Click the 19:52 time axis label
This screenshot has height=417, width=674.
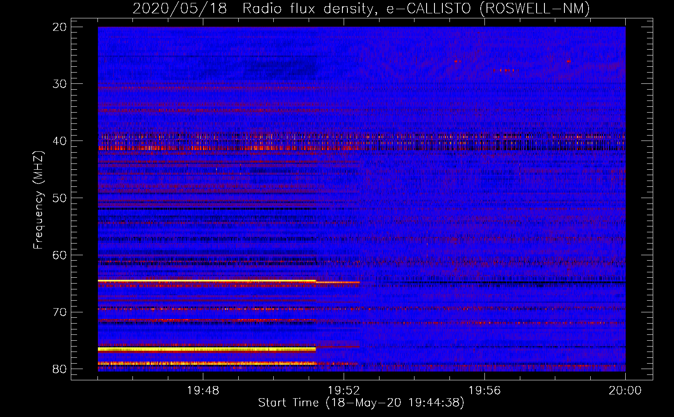(344, 391)
